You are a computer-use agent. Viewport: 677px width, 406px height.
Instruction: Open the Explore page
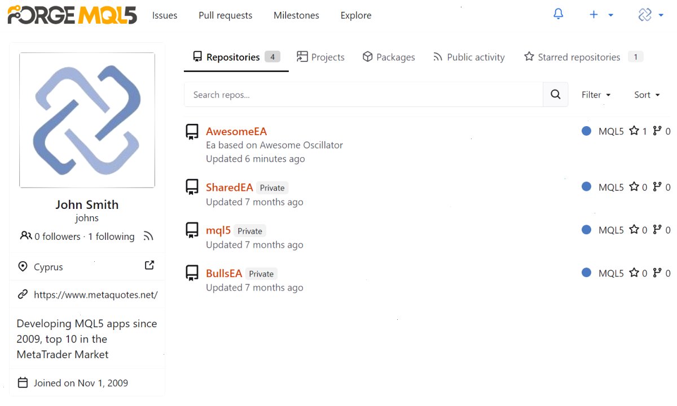pos(356,15)
